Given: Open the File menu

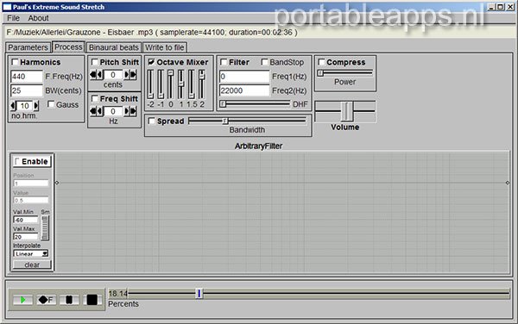Looking at the screenshot, I should (13, 18).
